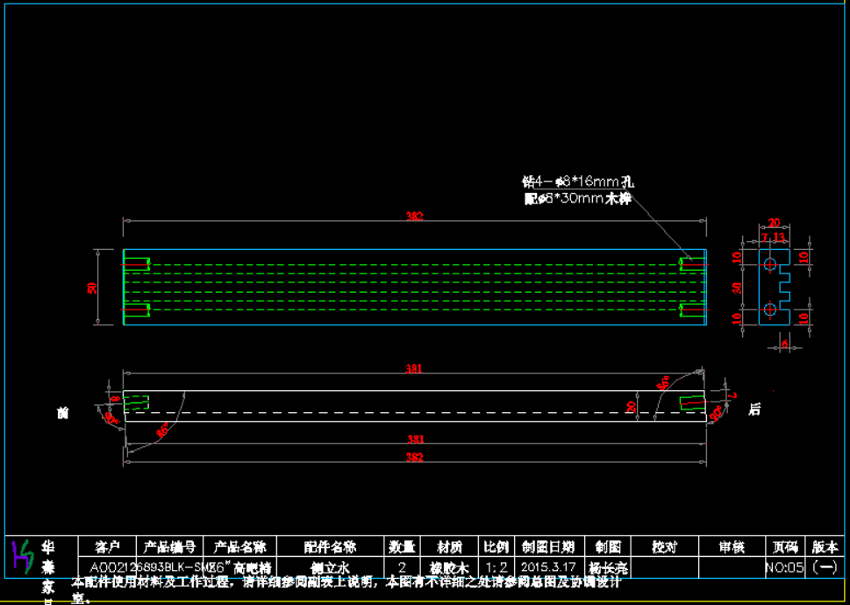The image size is (850, 605).
Task: Click the lower dowel hole circle in end view
Action: pyautogui.click(x=769, y=309)
